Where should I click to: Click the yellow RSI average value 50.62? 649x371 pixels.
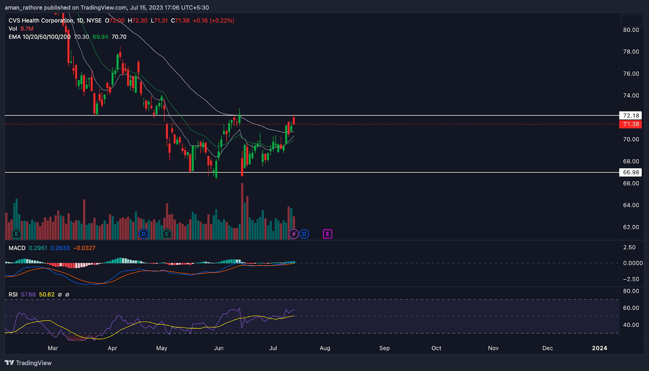pyautogui.click(x=47, y=294)
